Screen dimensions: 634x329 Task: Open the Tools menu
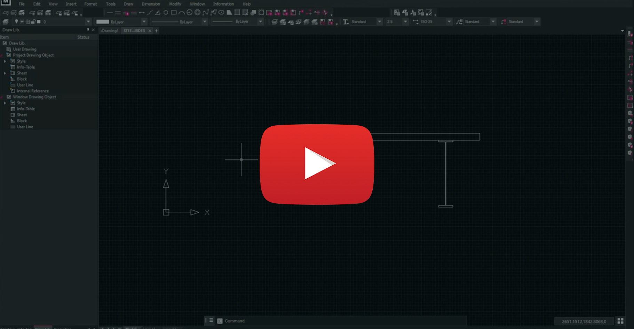pyautogui.click(x=111, y=4)
